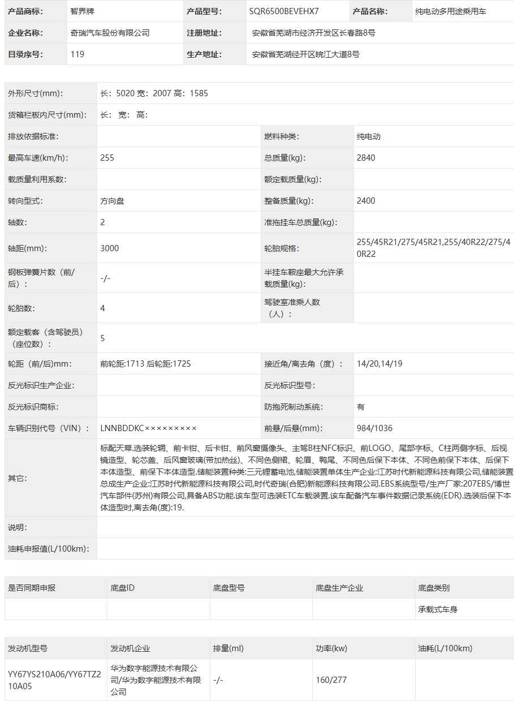514x701 pixels.
Task: Click the label 反光标识型号:
Action: 290,385
